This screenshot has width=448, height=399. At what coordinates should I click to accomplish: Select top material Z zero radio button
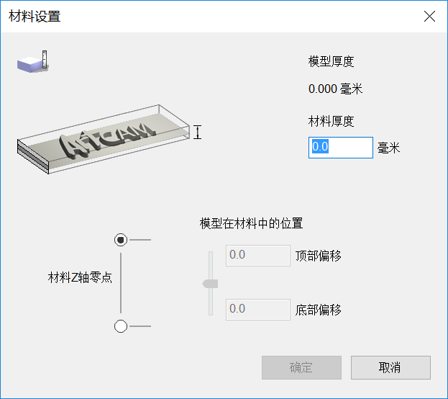click(x=121, y=240)
